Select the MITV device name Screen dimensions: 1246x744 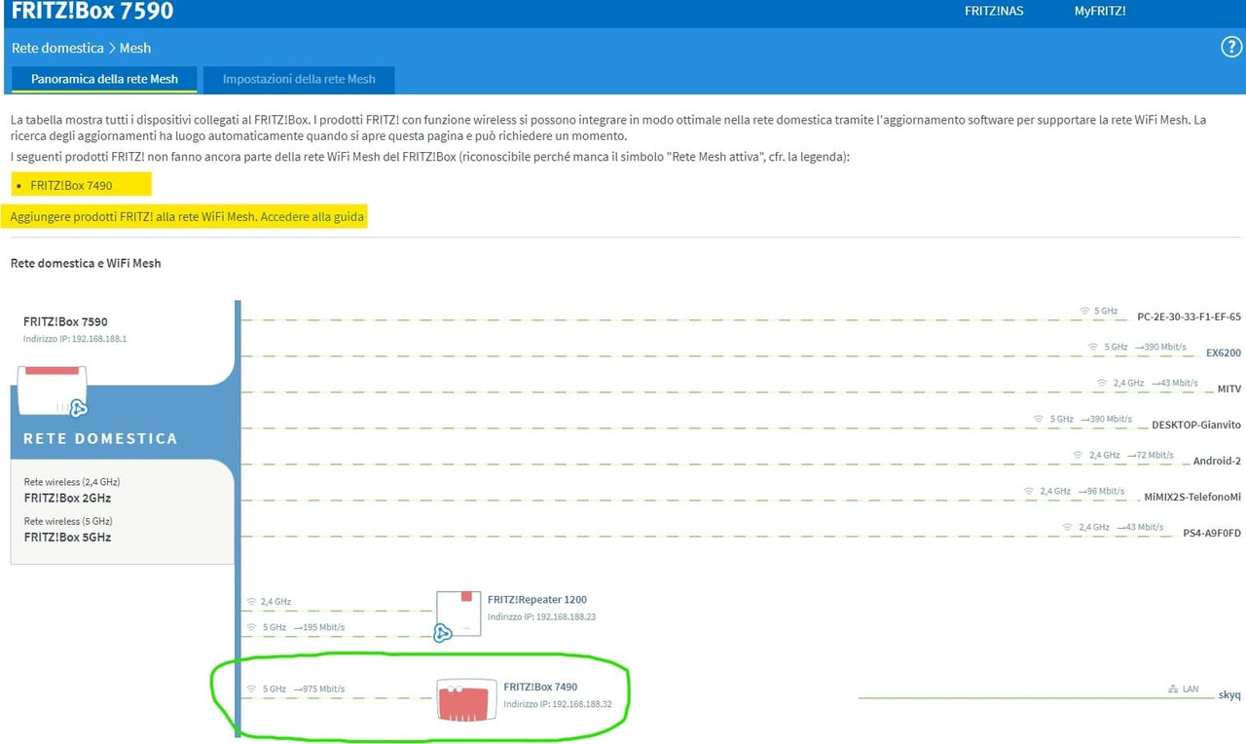pyautogui.click(x=1229, y=389)
